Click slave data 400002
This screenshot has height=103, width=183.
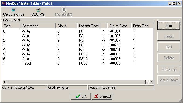pos(115,54)
